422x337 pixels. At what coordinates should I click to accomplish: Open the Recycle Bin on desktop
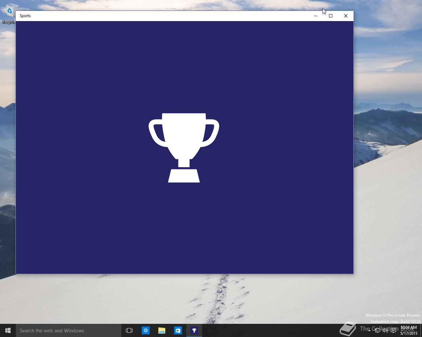pos(9,13)
